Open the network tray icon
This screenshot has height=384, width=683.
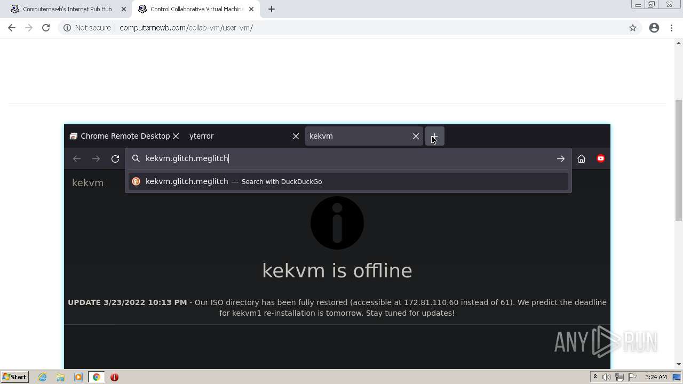[620, 377]
